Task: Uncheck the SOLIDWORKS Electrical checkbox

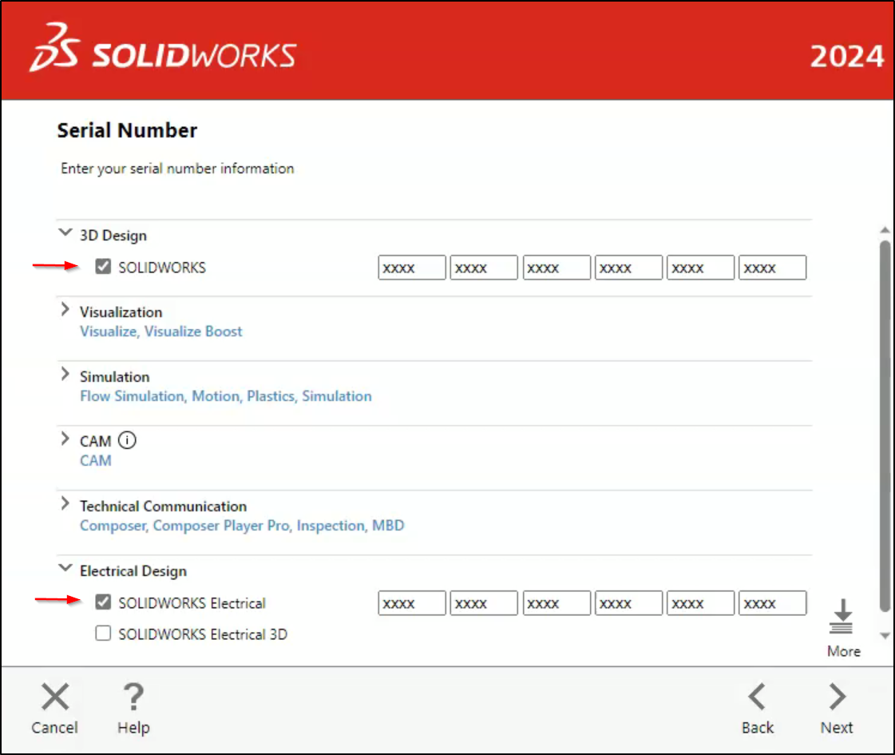Action: coord(103,602)
